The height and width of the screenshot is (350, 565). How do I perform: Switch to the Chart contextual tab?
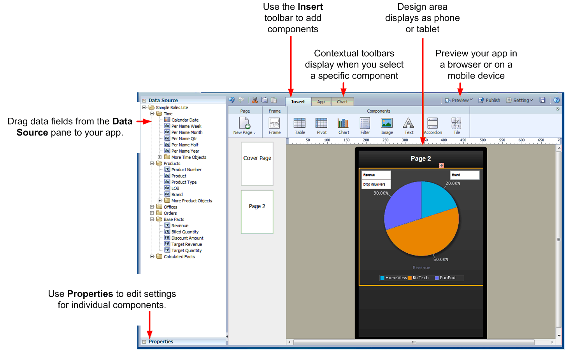(x=342, y=102)
